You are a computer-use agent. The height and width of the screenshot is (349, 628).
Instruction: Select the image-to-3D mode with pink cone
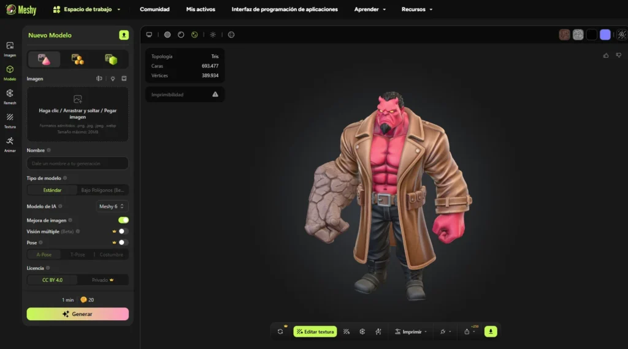point(44,59)
